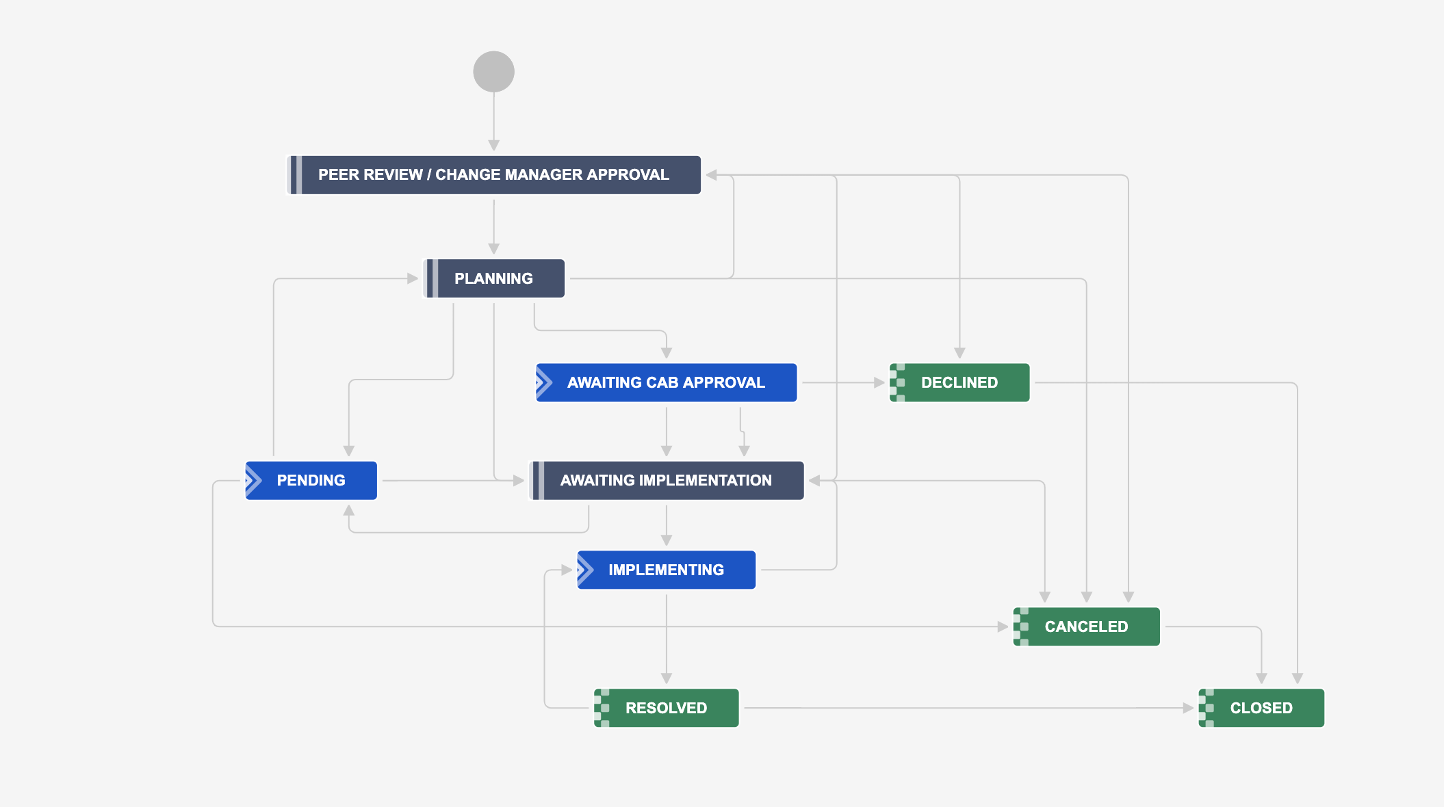This screenshot has width=1444, height=807.
Task: Select the Declined status node
Action: [x=959, y=382]
